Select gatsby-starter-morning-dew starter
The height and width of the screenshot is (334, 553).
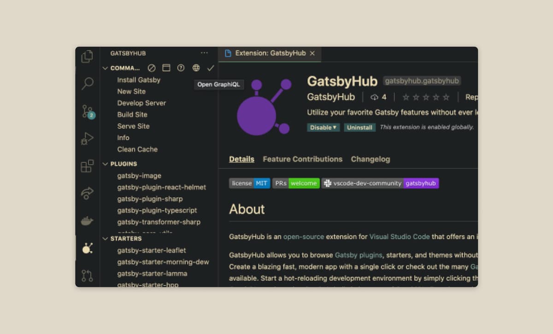pyautogui.click(x=163, y=262)
